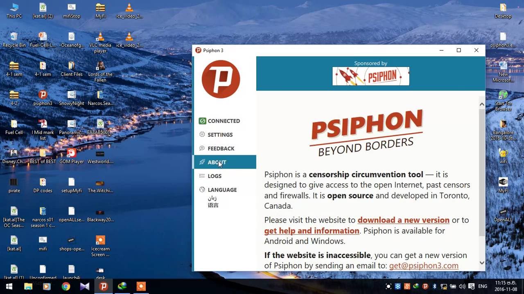Launch Google Chrome from the taskbar
This screenshot has width=524, height=294.
pyautogui.click(x=65, y=286)
